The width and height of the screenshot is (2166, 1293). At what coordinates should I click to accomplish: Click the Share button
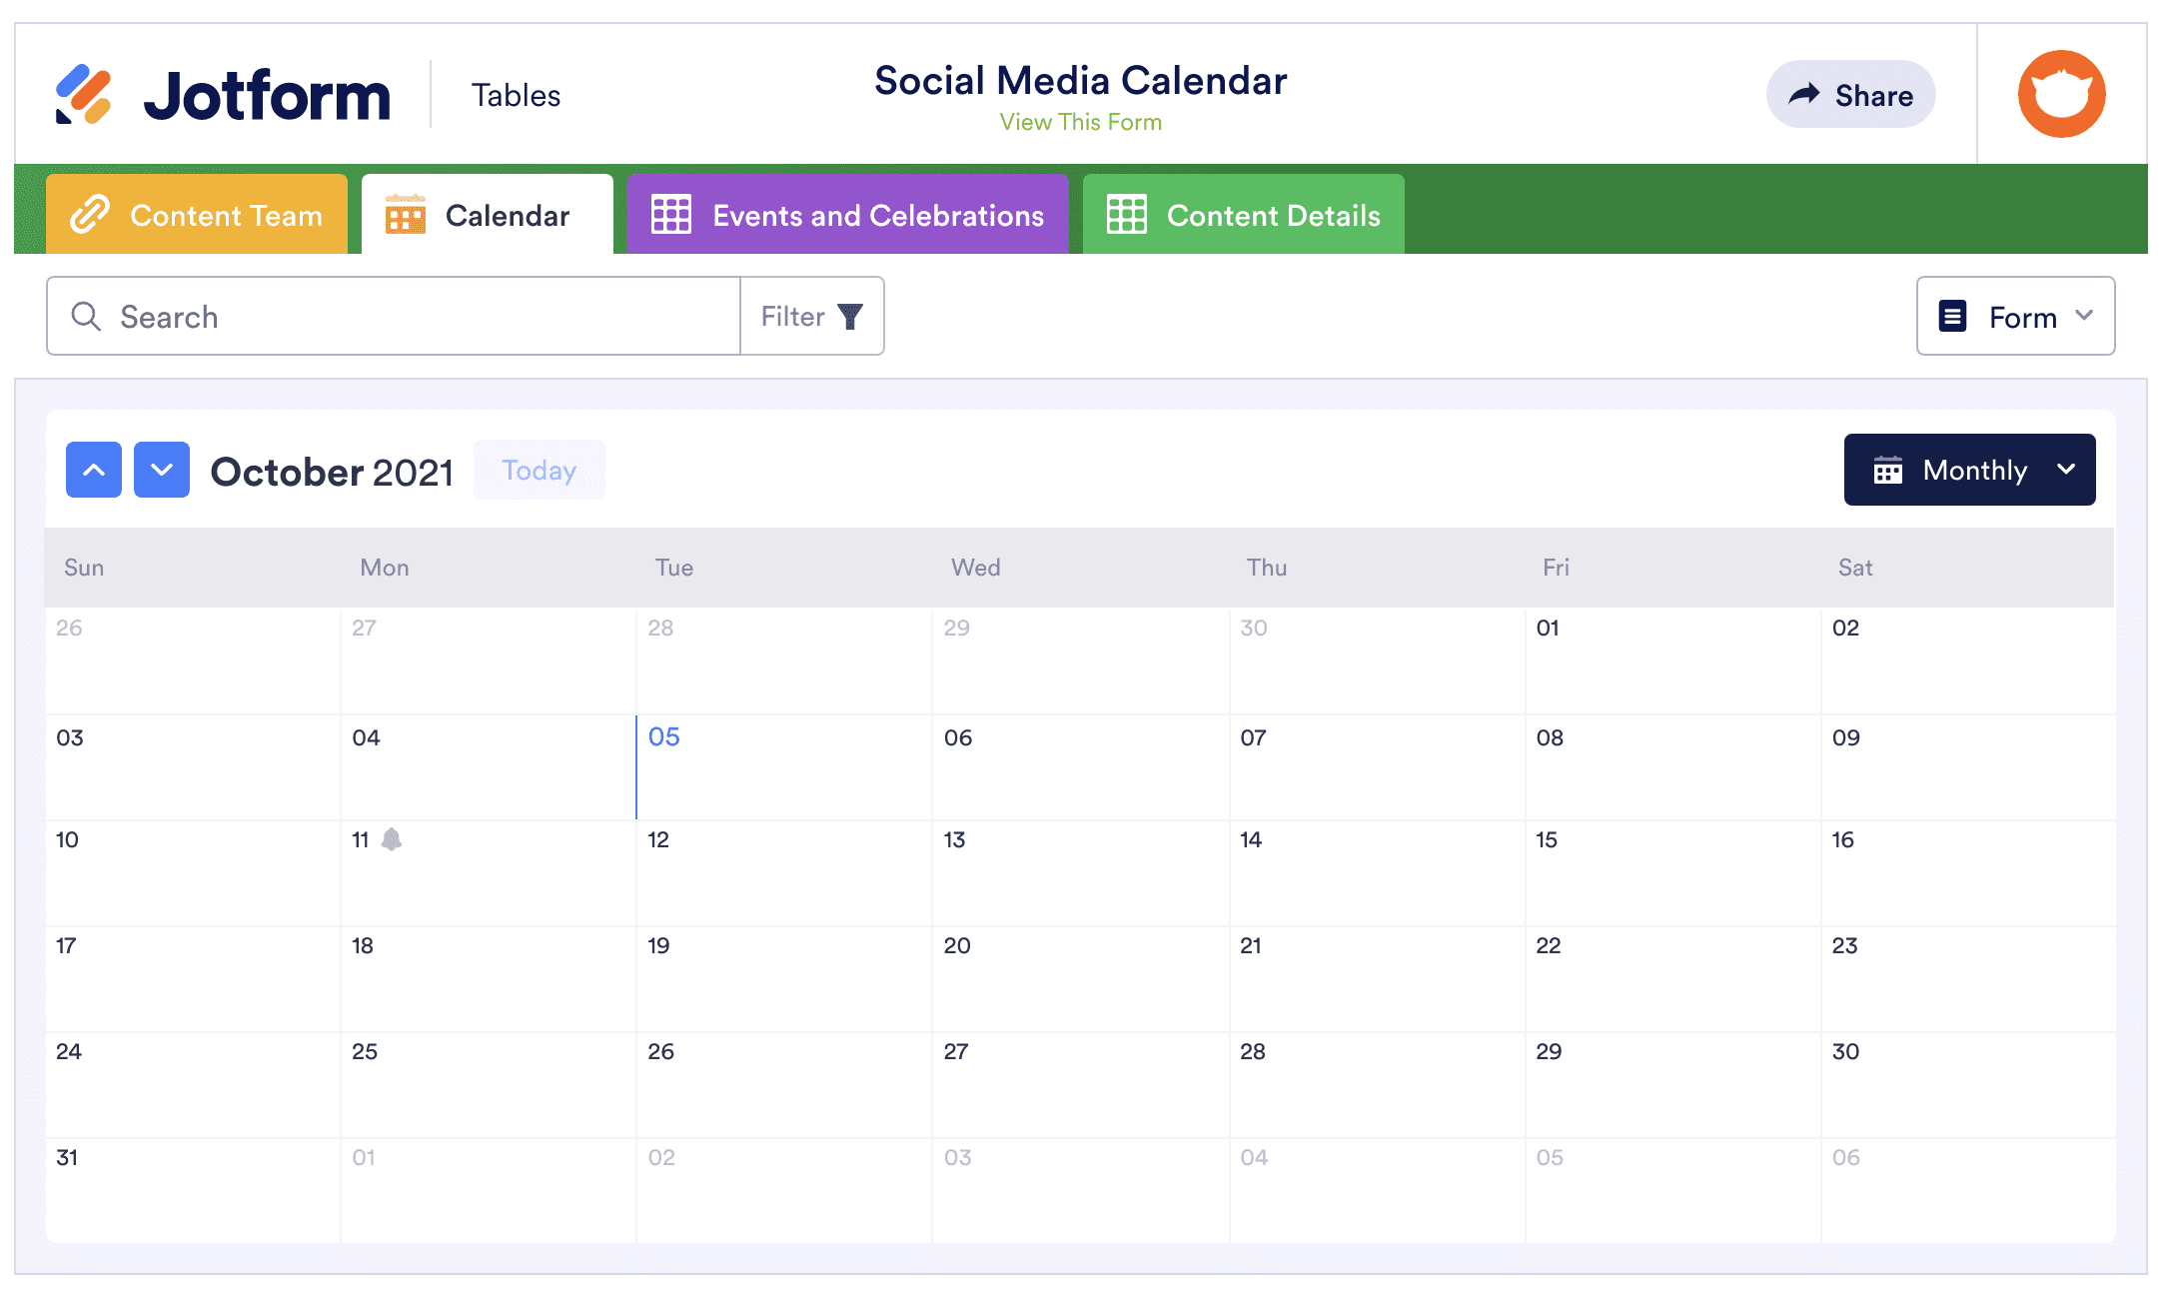[1850, 95]
